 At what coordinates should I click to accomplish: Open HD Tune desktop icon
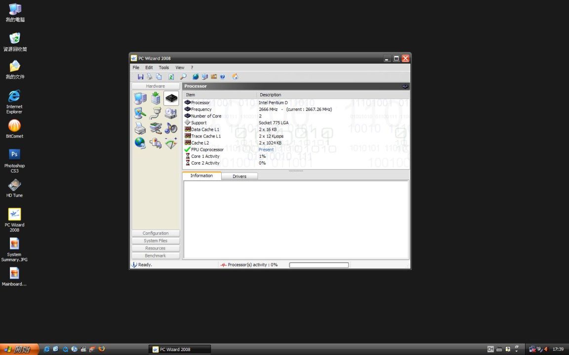pos(14,188)
